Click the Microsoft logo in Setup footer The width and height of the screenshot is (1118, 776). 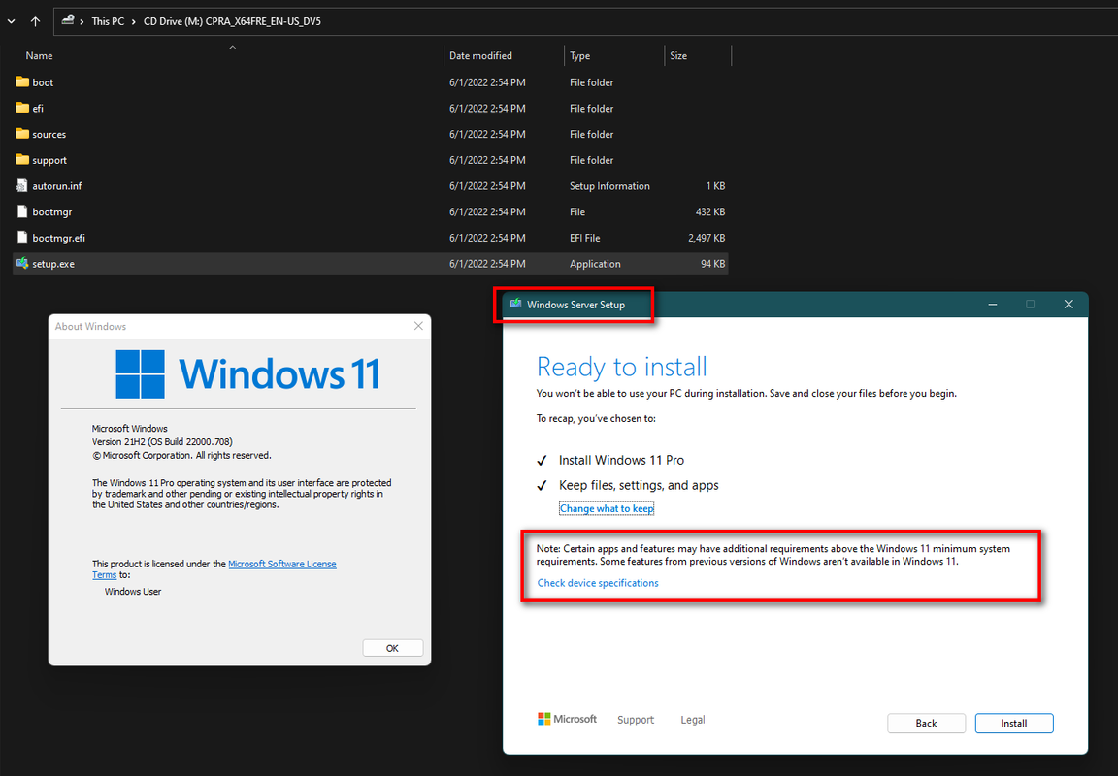click(568, 719)
